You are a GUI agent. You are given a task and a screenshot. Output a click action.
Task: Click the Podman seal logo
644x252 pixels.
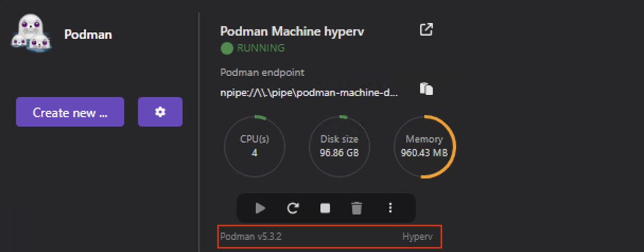pos(30,34)
